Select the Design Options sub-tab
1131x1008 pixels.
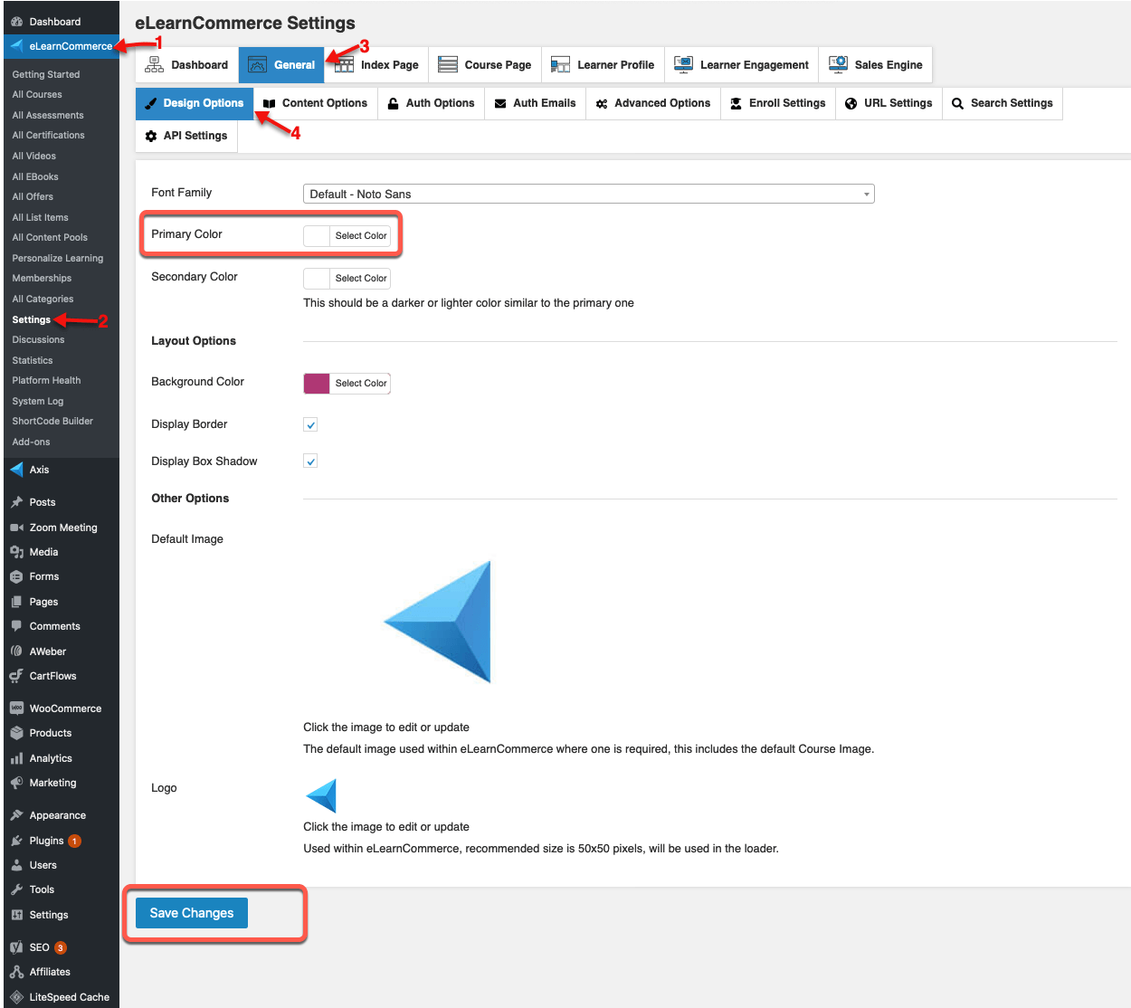[x=195, y=103]
